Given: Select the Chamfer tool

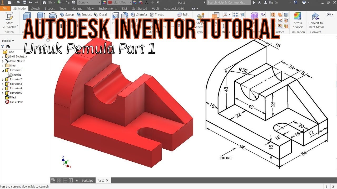Looking at the screenshot, I should (x=139, y=14).
